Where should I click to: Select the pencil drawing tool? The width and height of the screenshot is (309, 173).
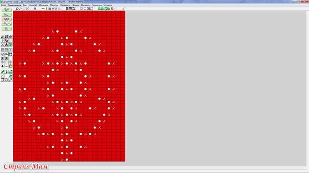click(x=3, y=72)
